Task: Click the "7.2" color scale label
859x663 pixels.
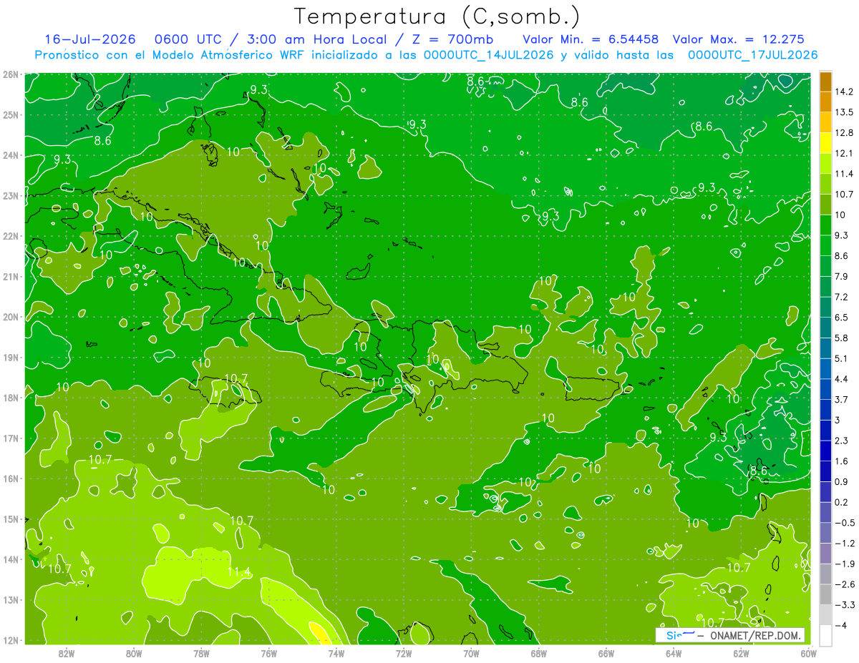Action: (841, 296)
